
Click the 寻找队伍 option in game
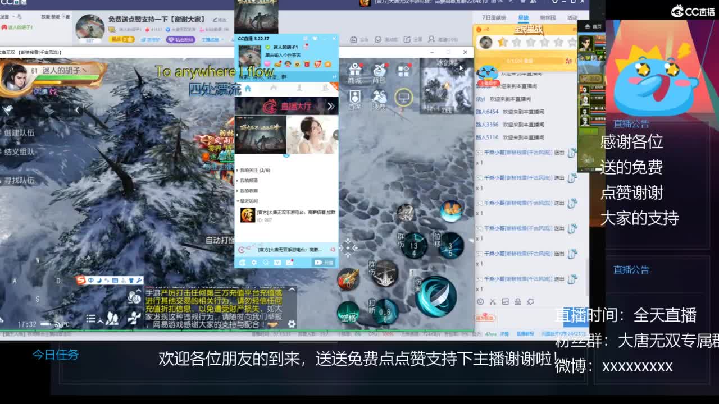(x=20, y=181)
